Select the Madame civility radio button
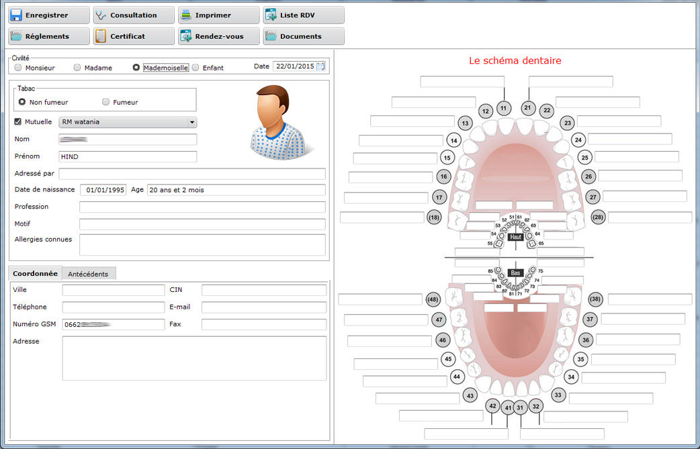Screen dimensions: 700x449 (x=77, y=68)
